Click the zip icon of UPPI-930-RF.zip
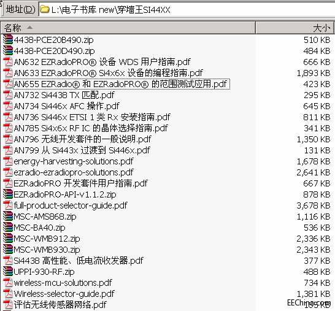335x311 pixels. pos(8,272)
